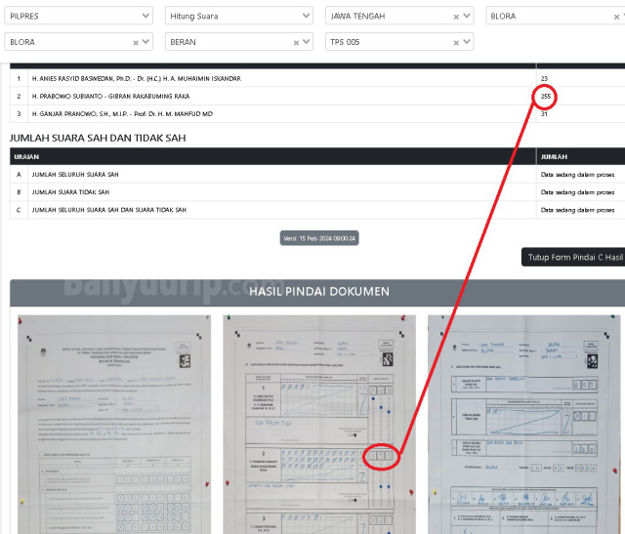Click vote count 255 for candidate 2
Image resolution: width=625 pixels, height=534 pixels.
tap(546, 96)
